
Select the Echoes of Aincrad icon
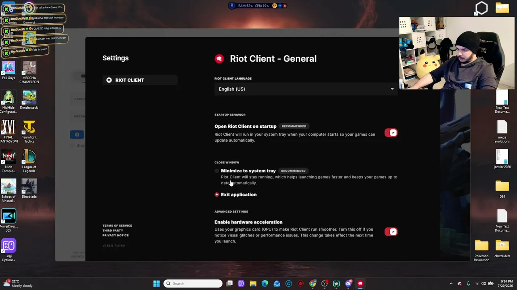coord(8,191)
